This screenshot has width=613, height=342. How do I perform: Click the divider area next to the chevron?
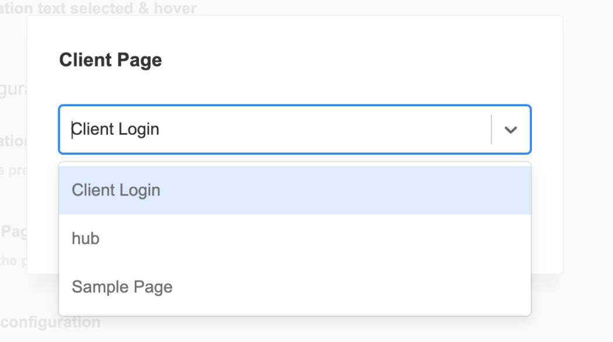click(491, 129)
